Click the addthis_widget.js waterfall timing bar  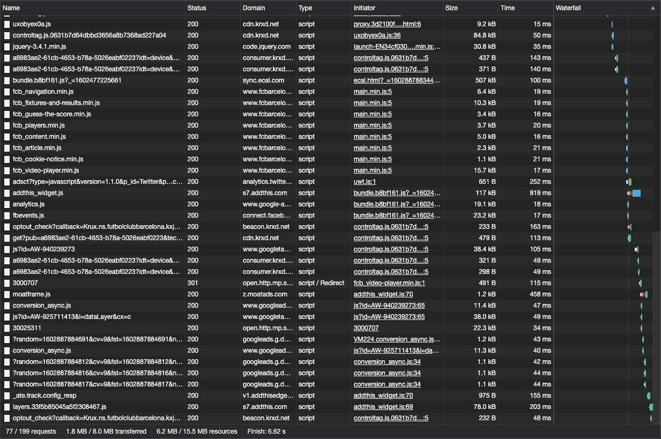coord(634,193)
